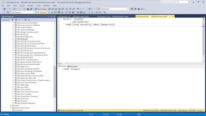This screenshot has height=116, width=206.
Task: Click the Synonyms folder
Action: [19, 110]
